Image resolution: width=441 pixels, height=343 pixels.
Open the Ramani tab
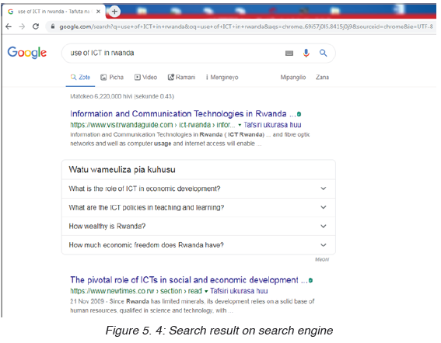(181, 77)
